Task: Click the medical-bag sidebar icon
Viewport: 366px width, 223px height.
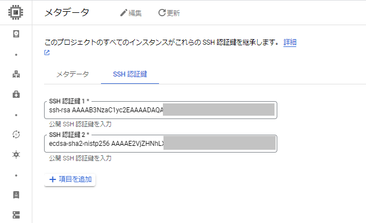Action: click(16, 94)
